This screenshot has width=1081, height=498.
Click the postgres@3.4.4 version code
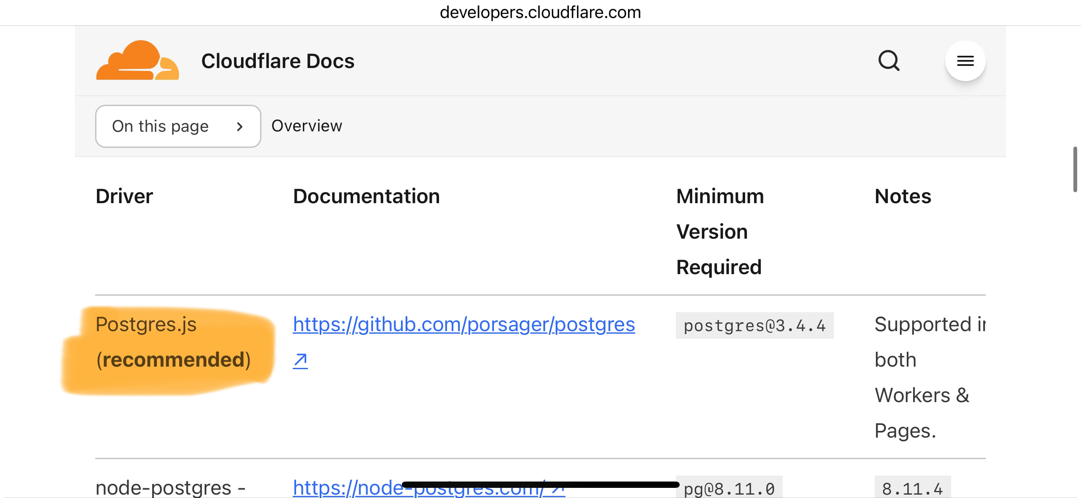755,325
